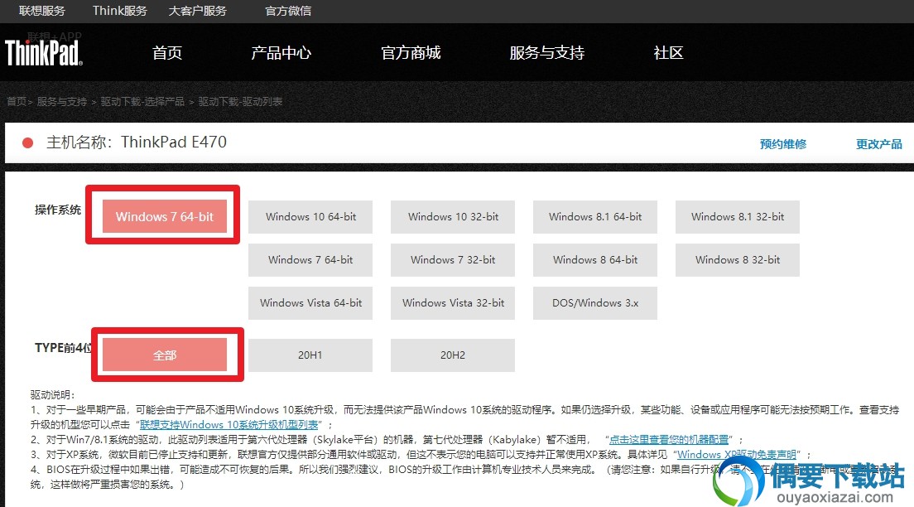914x507 pixels.
Task: Select 20H1 TYPE filter
Action: pyautogui.click(x=310, y=355)
